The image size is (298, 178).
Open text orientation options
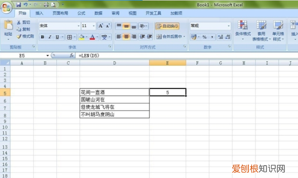[x=144, y=26]
